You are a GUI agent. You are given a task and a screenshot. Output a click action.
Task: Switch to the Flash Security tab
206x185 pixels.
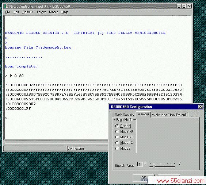[124, 115]
